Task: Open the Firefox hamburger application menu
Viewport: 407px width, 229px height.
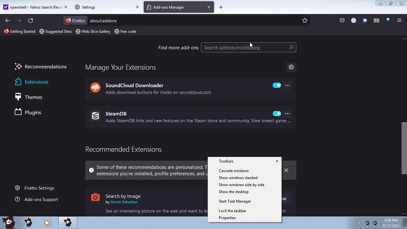Action: click(x=399, y=20)
